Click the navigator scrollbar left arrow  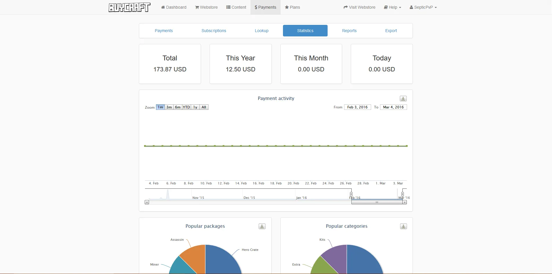click(147, 202)
